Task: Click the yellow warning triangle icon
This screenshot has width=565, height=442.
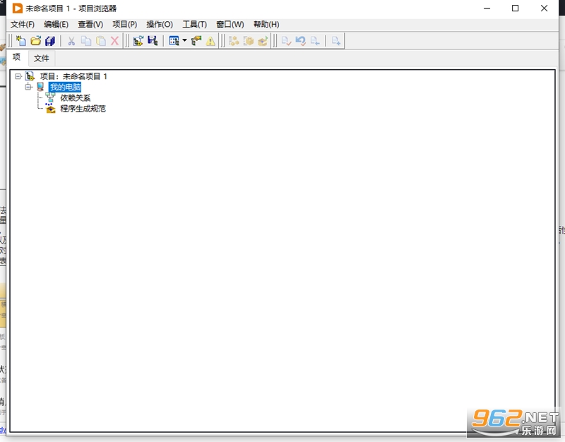Action: click(210, 41)
